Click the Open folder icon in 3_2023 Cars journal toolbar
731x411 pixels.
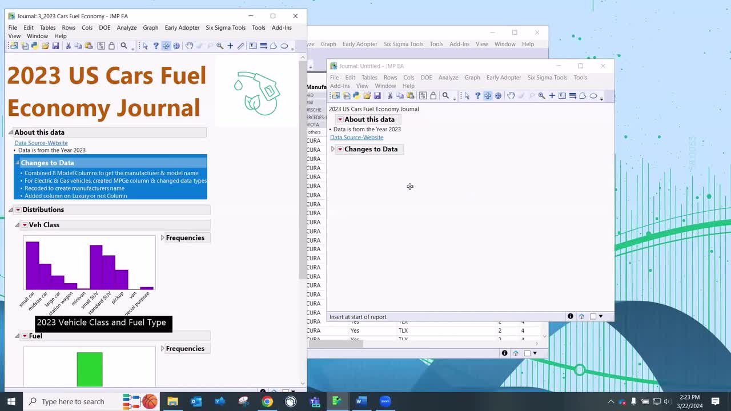click(45, 46)
